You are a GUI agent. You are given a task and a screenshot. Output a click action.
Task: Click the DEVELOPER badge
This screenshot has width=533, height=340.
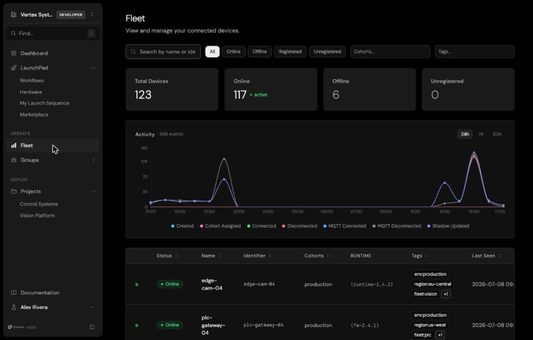pyautogui.click(x=71, y=15)
